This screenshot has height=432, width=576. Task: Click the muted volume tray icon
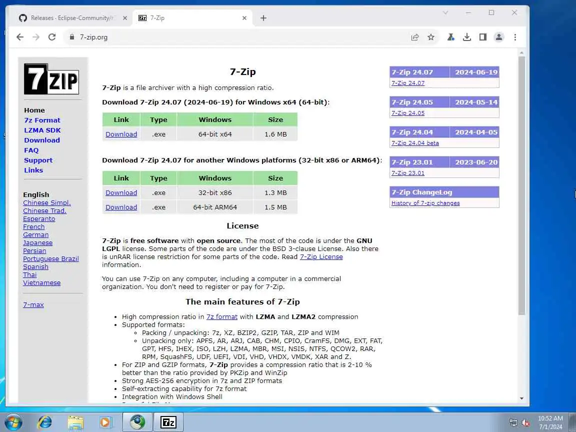tap(525, 423)
